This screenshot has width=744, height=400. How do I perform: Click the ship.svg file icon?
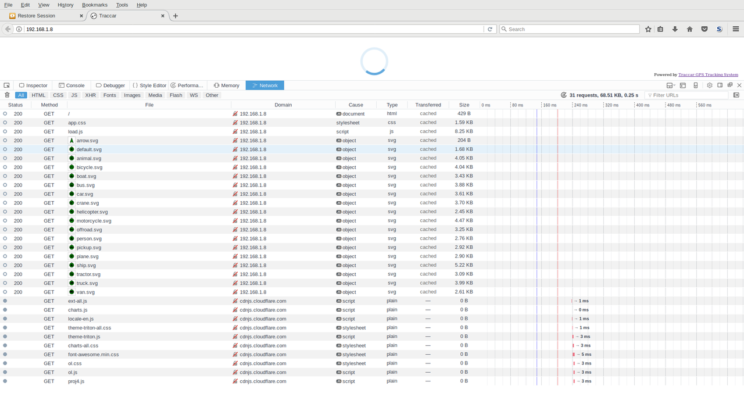(72, 265)
